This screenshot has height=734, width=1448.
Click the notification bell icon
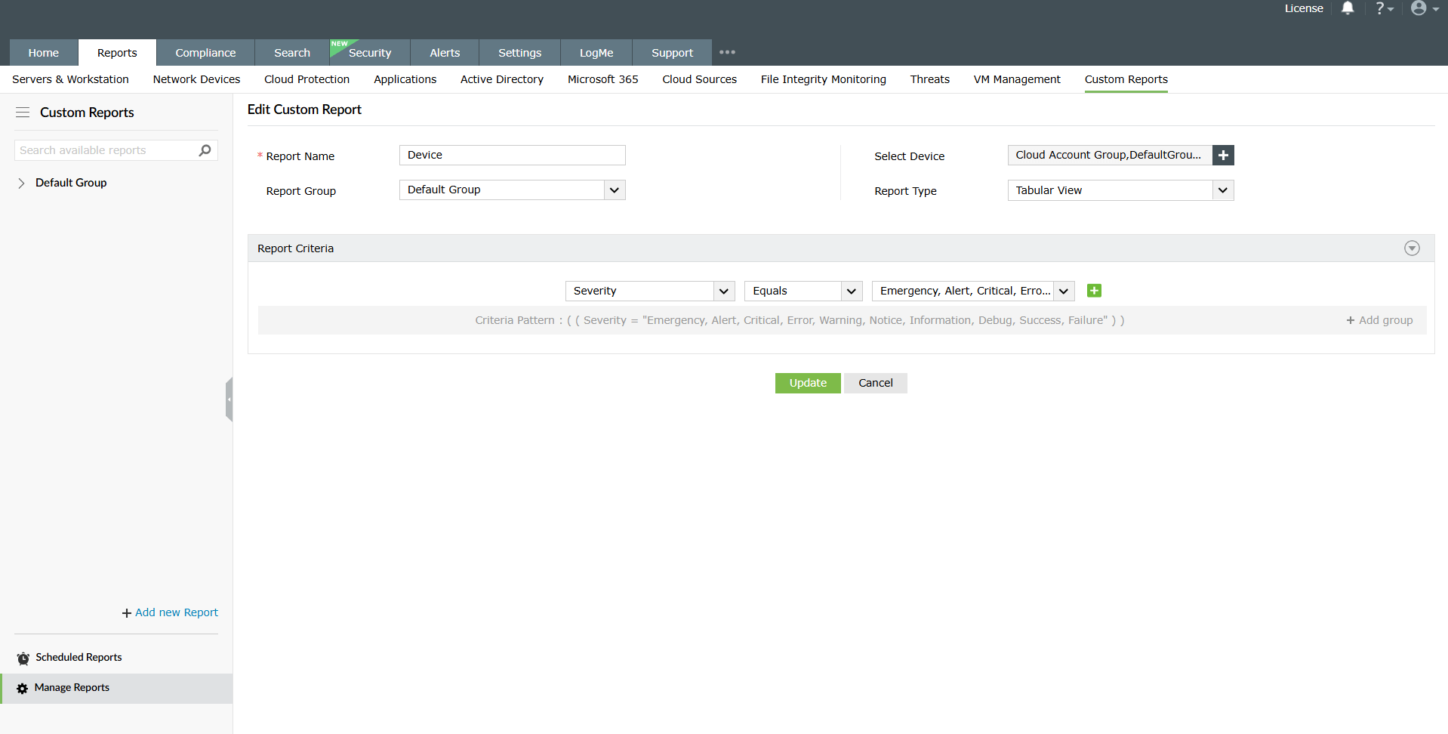(x=1348, y=8)
